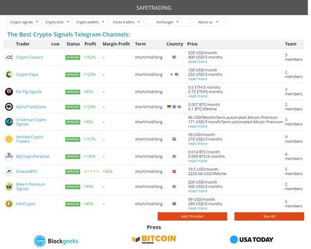The height and width of the screenshot is (249, 311).
Task: Click read more for Mike's Premium Signals
Action: pos(198,191)
